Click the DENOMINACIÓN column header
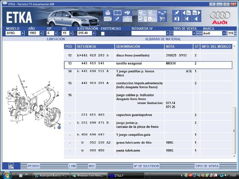The width and height of the screenshot is (239, 179). [139, 46]
